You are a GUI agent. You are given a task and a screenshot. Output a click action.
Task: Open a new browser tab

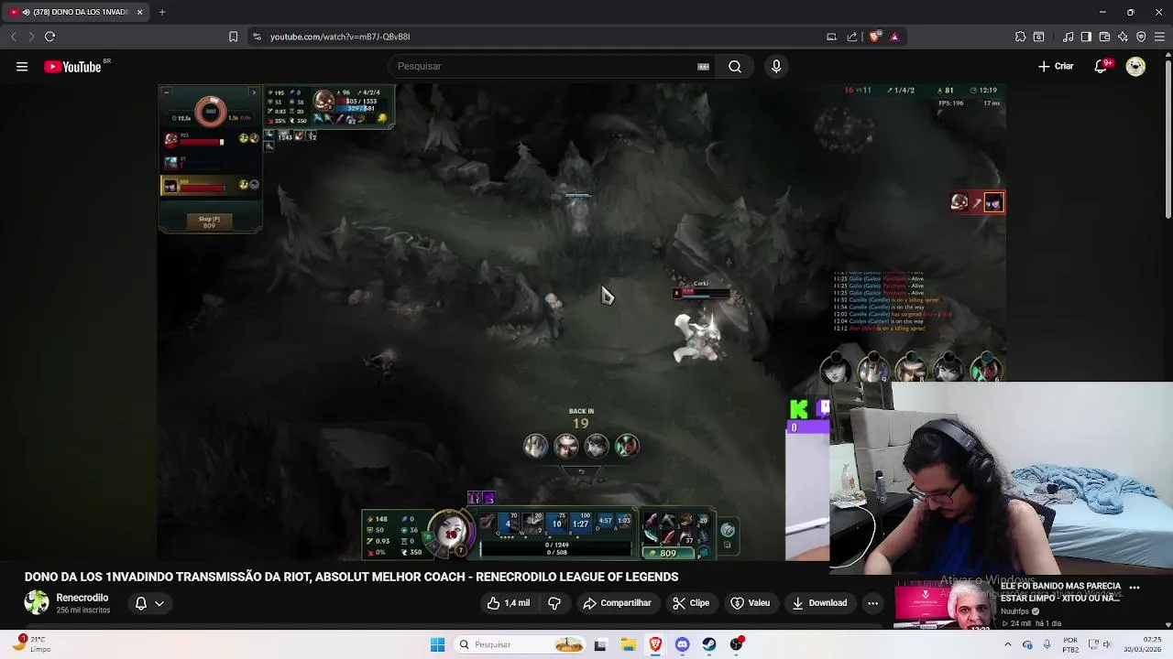(x=162, y=12)
